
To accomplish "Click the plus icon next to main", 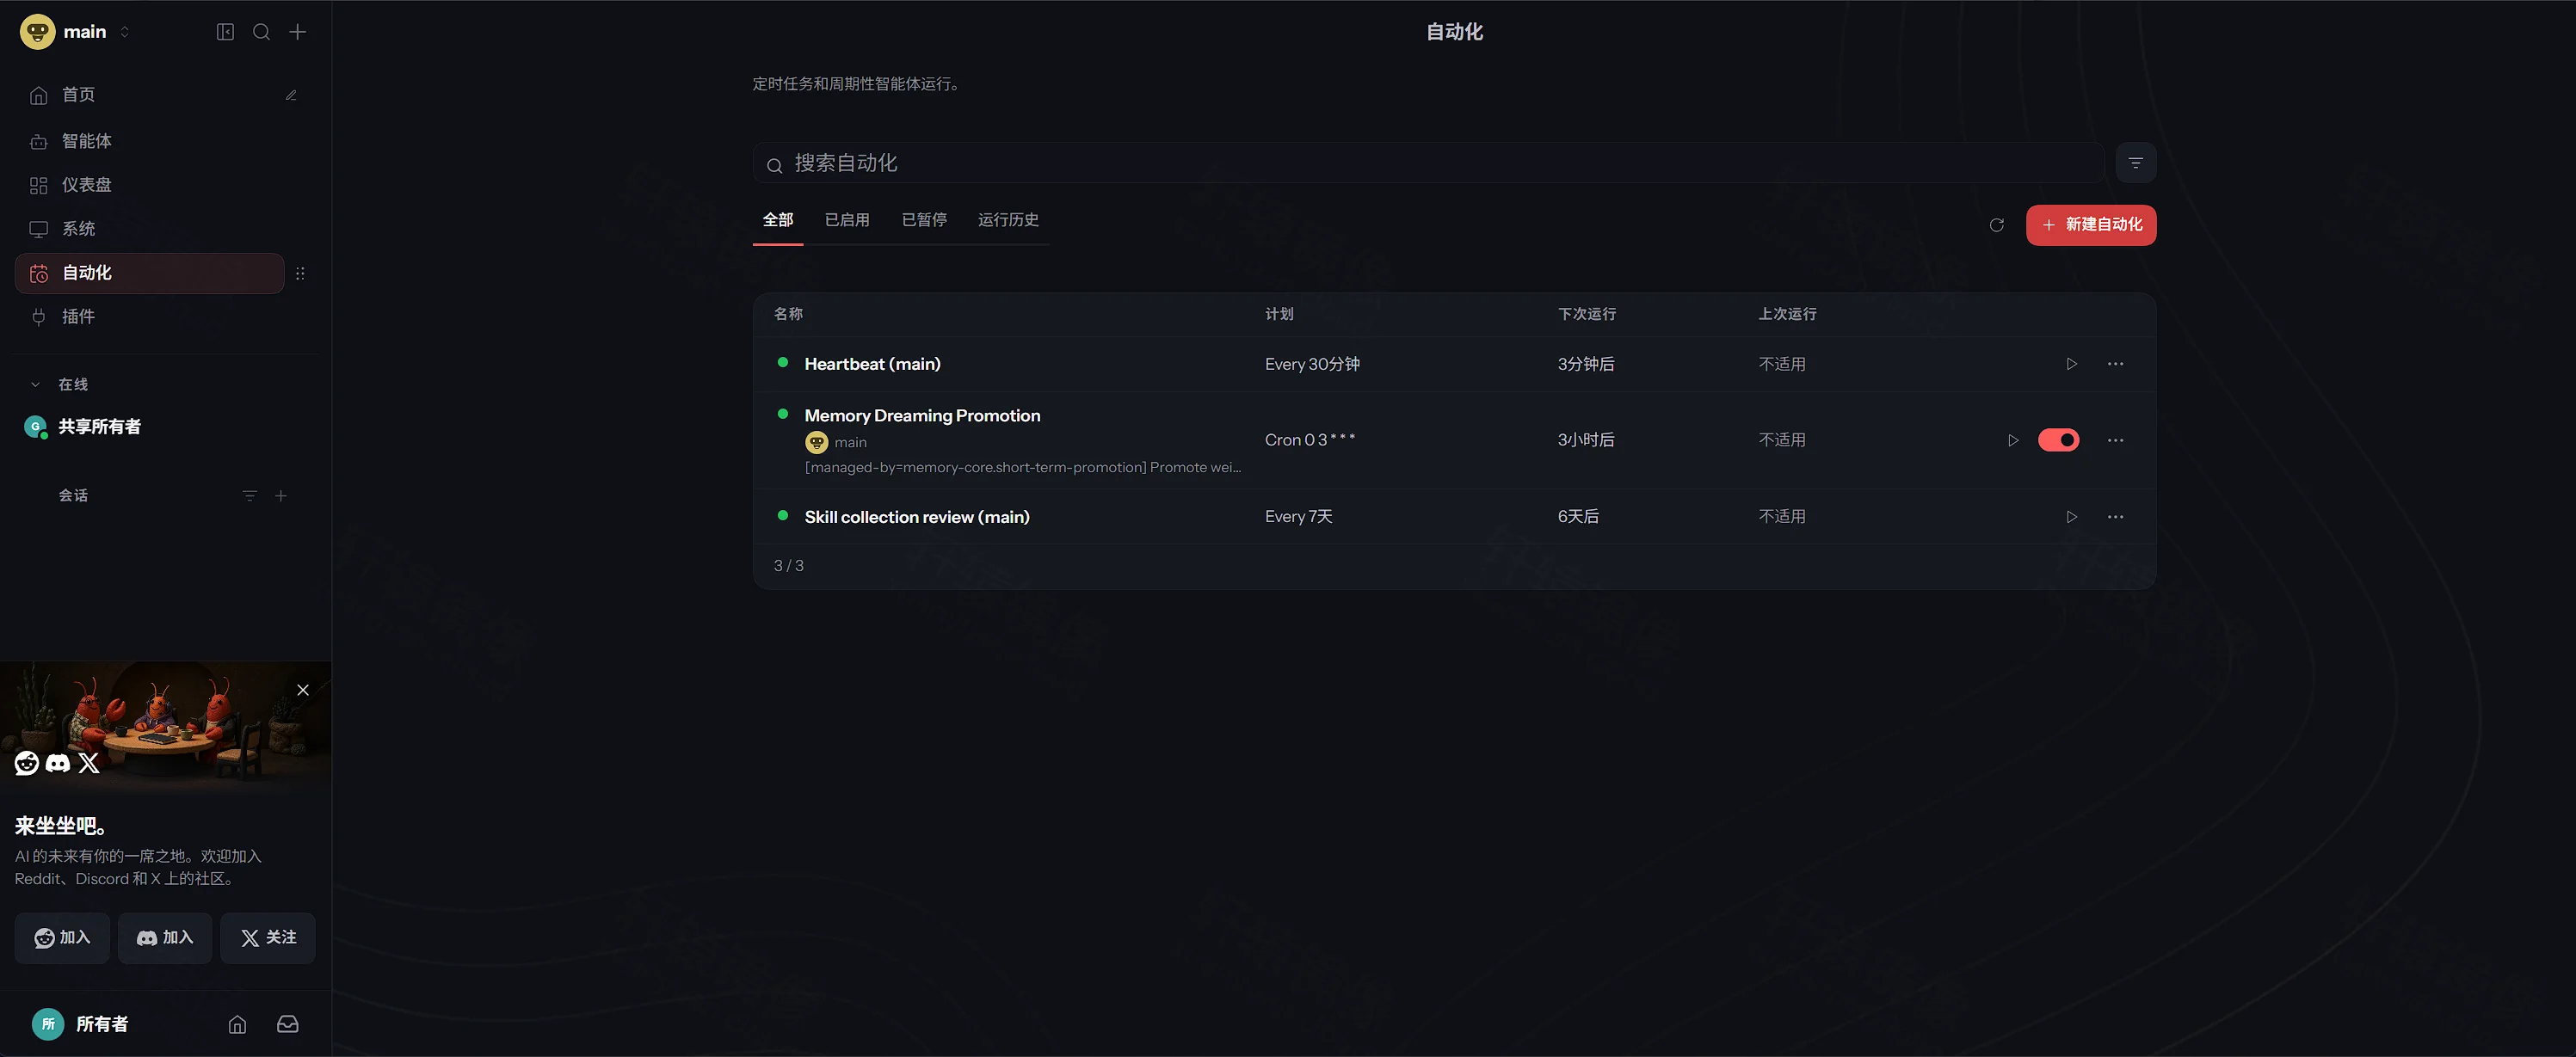I will coord(298,32).
